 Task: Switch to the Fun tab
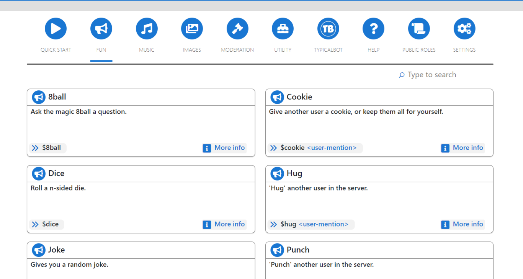101,50
